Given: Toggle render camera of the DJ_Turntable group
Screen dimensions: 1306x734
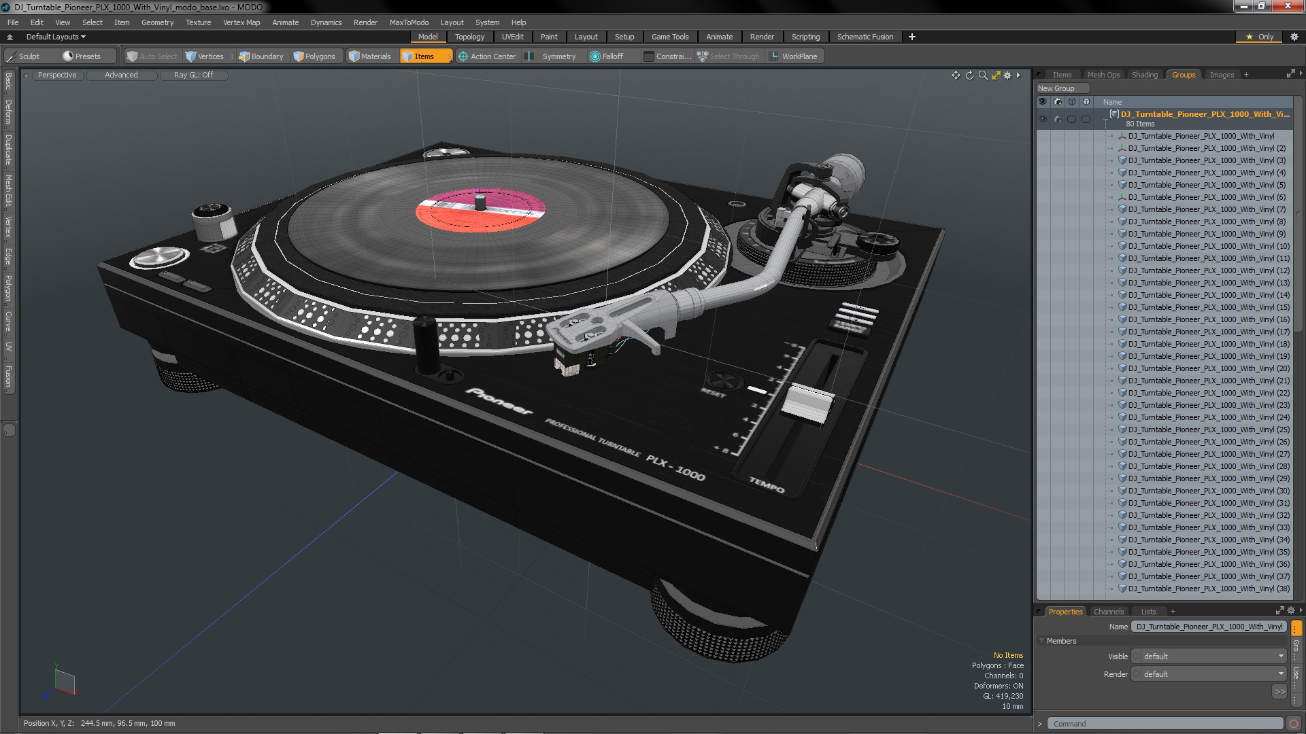Looking at the screenshot, I should pos(1057,119).
